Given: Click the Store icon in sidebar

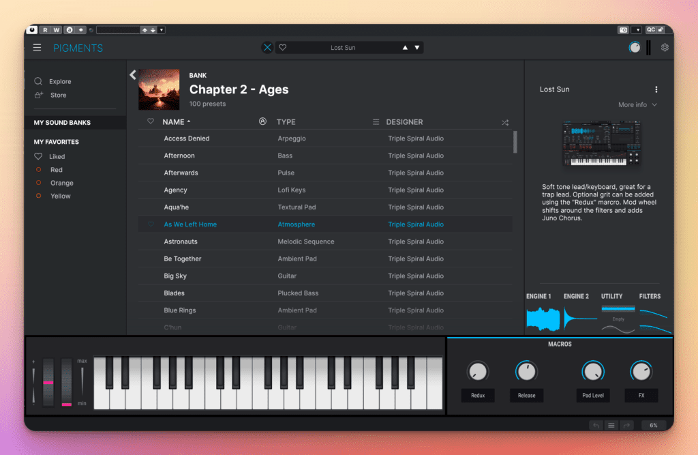Looking at the screenshot, I should pos(39,95).
